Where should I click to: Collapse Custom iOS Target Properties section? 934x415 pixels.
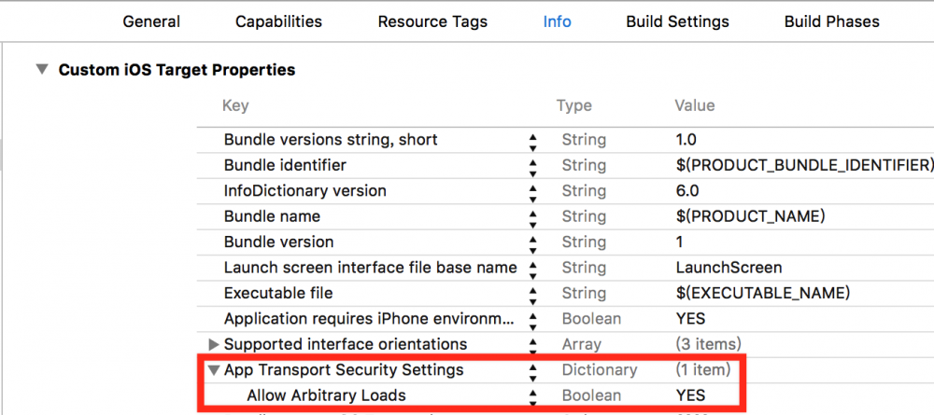[x=41, y=70]
